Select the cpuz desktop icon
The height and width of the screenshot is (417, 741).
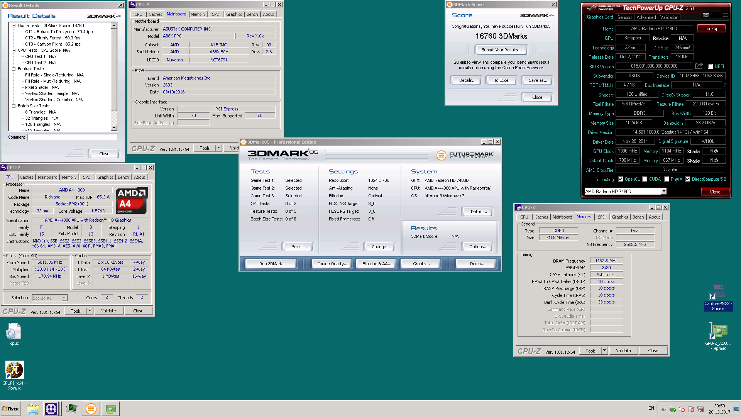pos(14,334)
